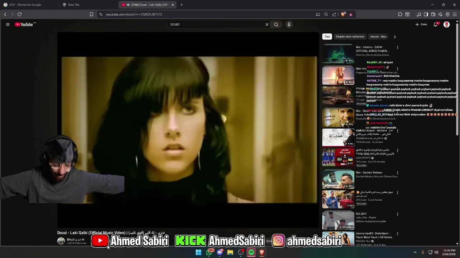Viewport: 460px width, 258px height.
Task: Open the YouTube guide hamburger menu
Action: pos(8,24)
